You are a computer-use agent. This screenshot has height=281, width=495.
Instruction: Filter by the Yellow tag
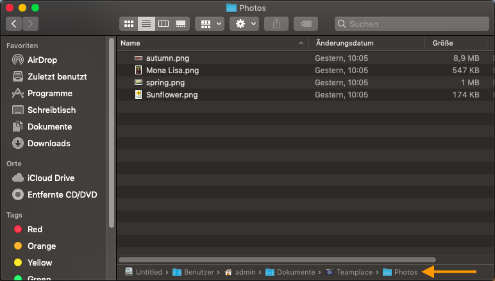pyautogui.click(x=33, y=262)
